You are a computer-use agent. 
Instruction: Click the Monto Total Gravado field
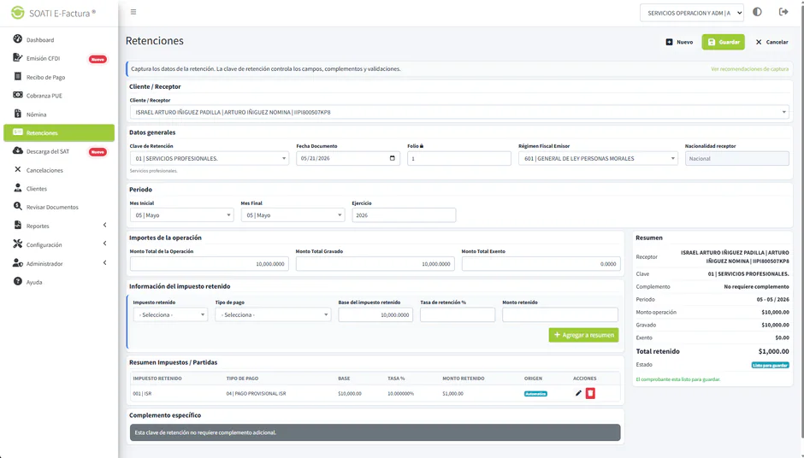[375, 264]
